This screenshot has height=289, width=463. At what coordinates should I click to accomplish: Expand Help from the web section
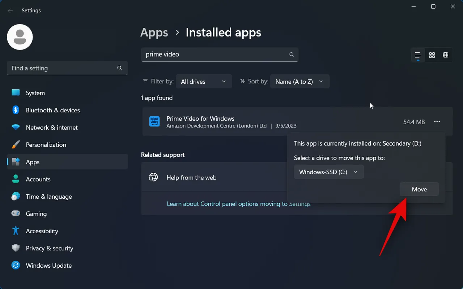pyautogui.click(x=214, y=177)
